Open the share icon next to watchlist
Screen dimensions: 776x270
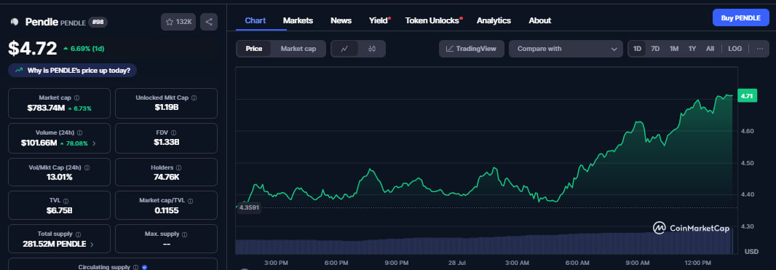(209, 22)
